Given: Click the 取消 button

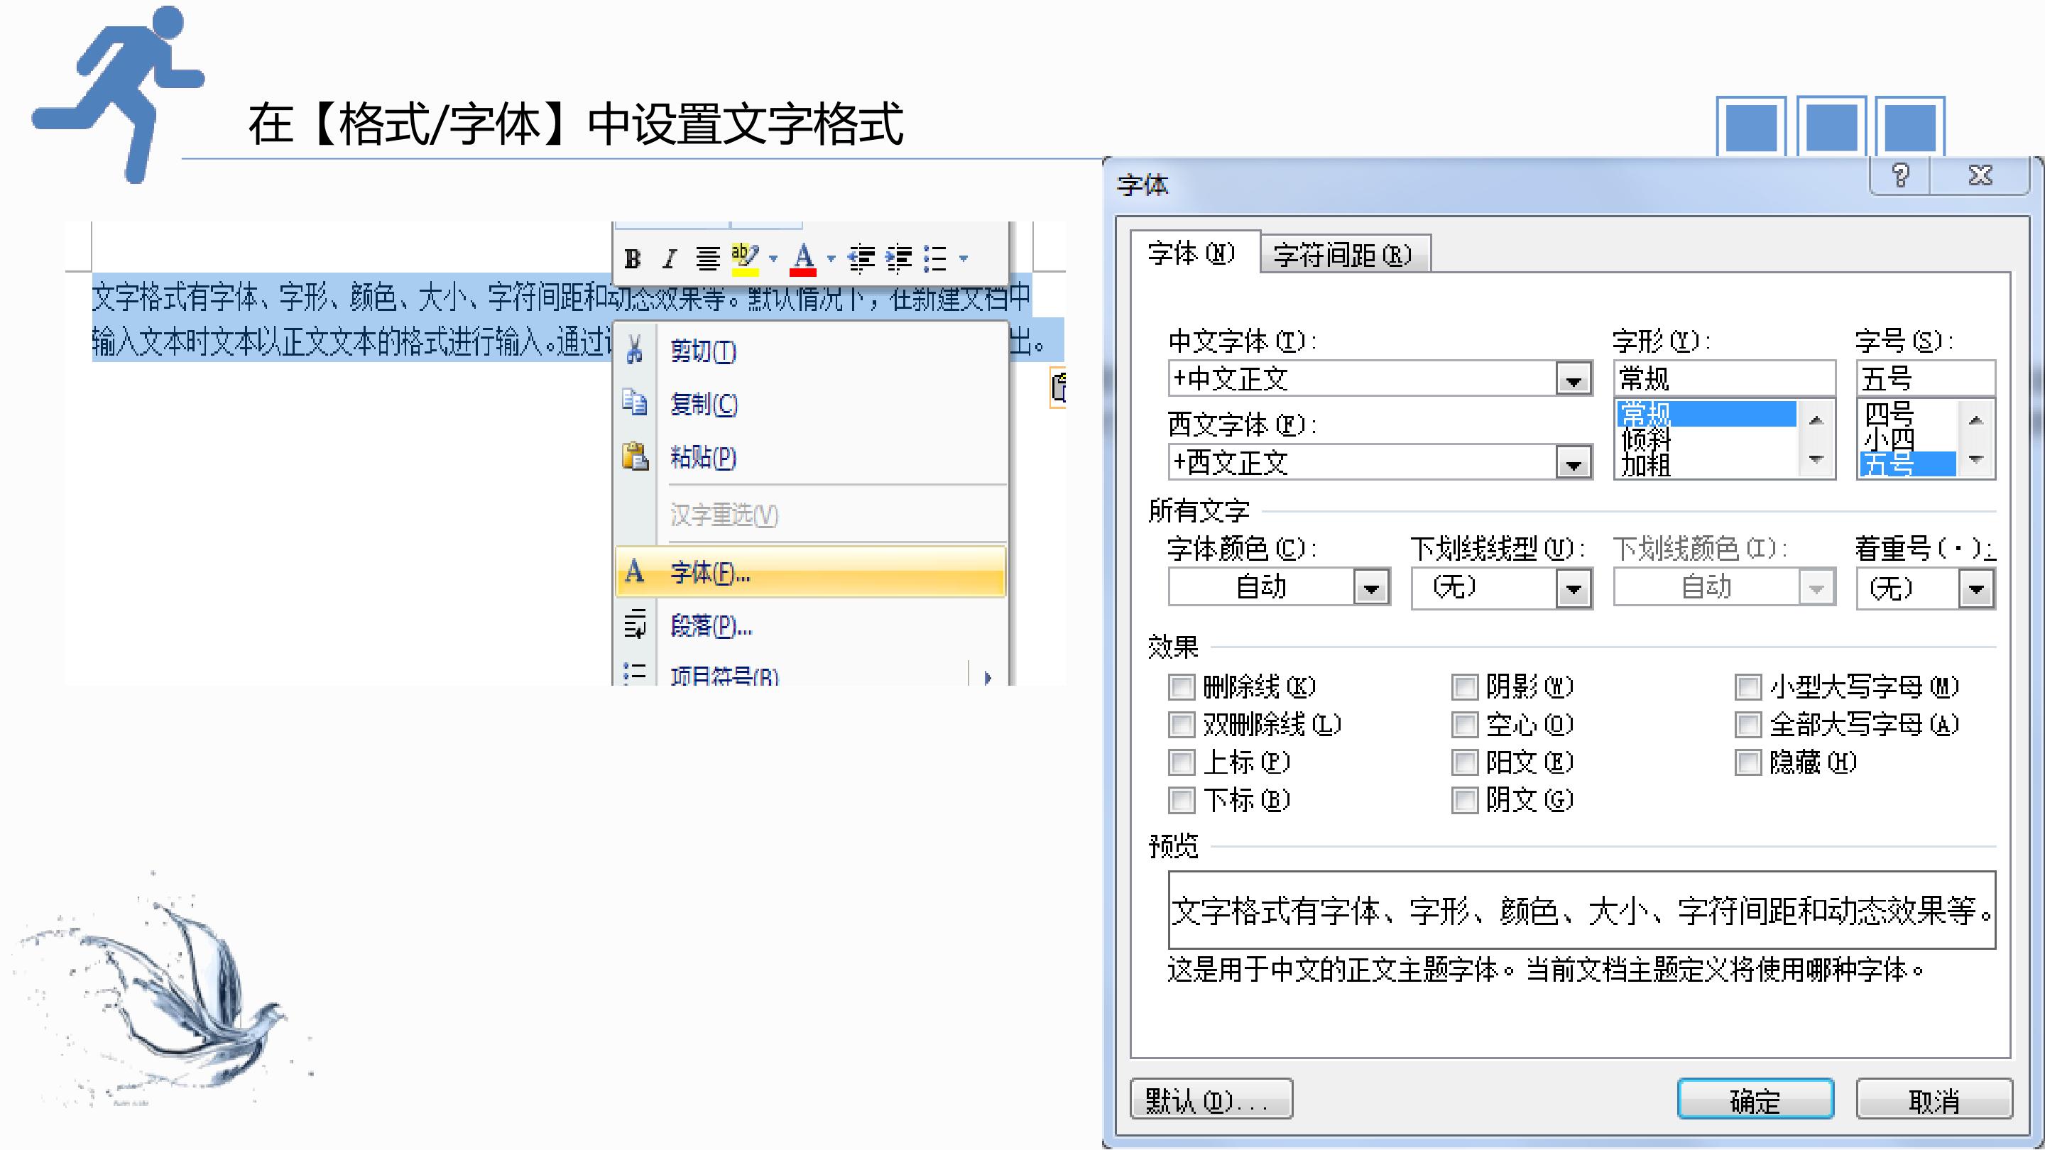Looking at the screenshot, I should tap(1934, 1099).
